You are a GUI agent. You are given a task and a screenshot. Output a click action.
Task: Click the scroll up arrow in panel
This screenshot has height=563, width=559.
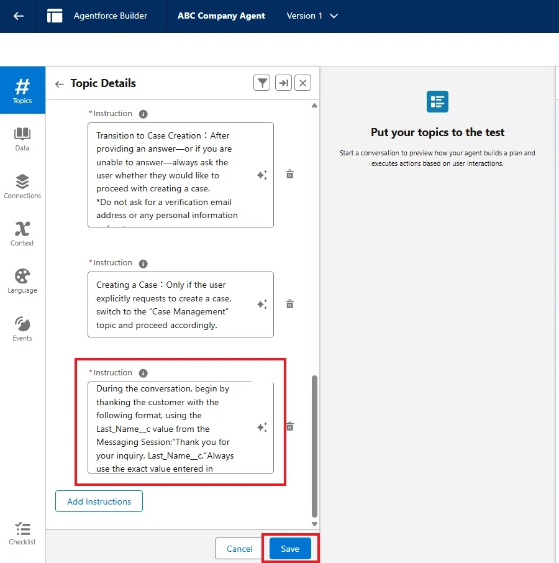314,106
